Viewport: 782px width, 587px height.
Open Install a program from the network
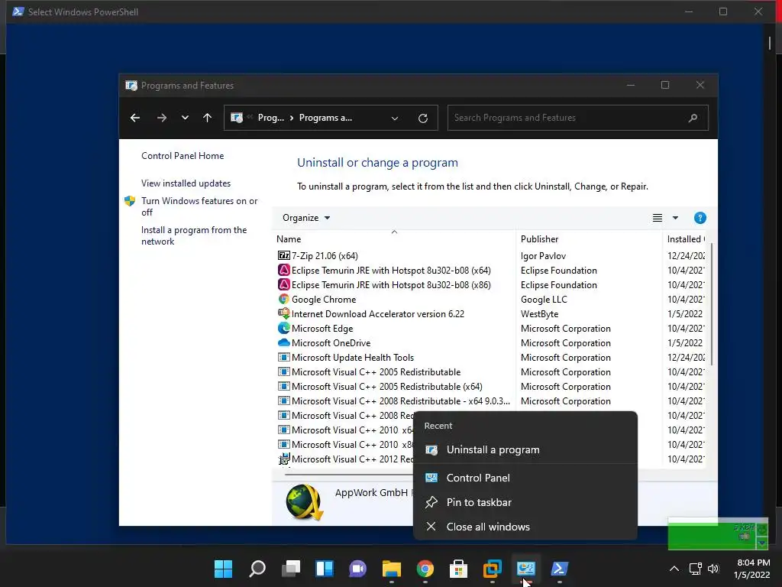[194, 235]
